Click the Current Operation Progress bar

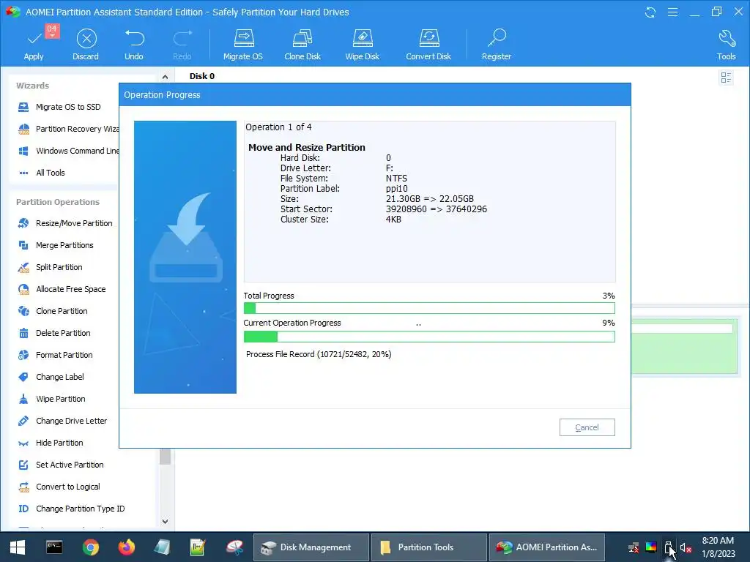(x=429, y=337)
